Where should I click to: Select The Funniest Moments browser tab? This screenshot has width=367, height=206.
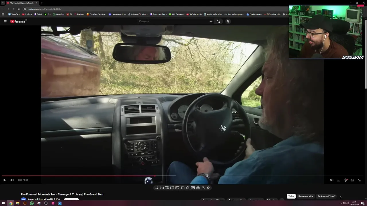point(22,3)
